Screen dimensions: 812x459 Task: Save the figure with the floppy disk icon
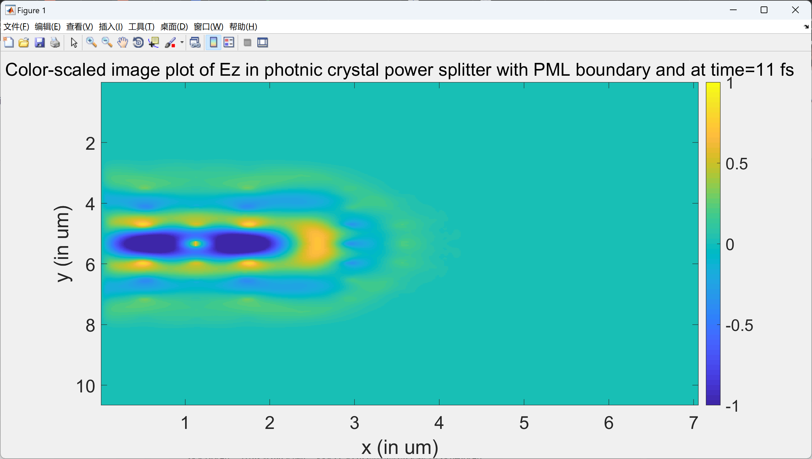point(40,43)
